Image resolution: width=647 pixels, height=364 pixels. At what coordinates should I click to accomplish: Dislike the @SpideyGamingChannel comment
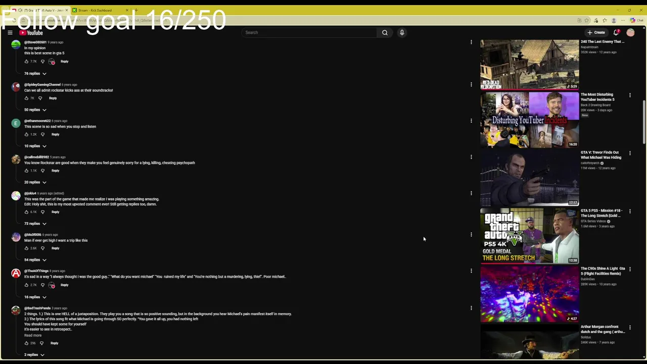[x=40, y=98]
